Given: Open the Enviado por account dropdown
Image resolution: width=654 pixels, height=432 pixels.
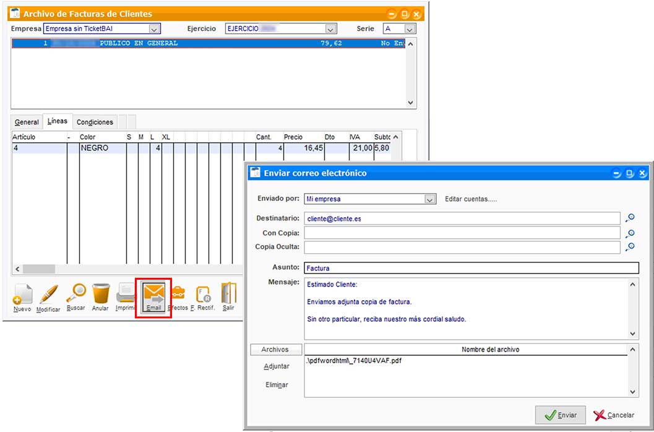Looking at the screenshot, I should coord(430,199).
